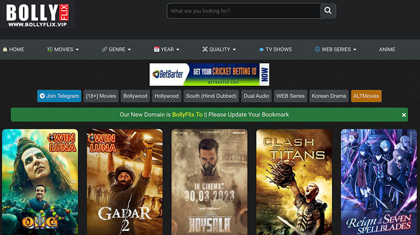Click the magnifying glass search icon
The width and height of the screenshot is (420, 235).
click(x=328, y=10)
